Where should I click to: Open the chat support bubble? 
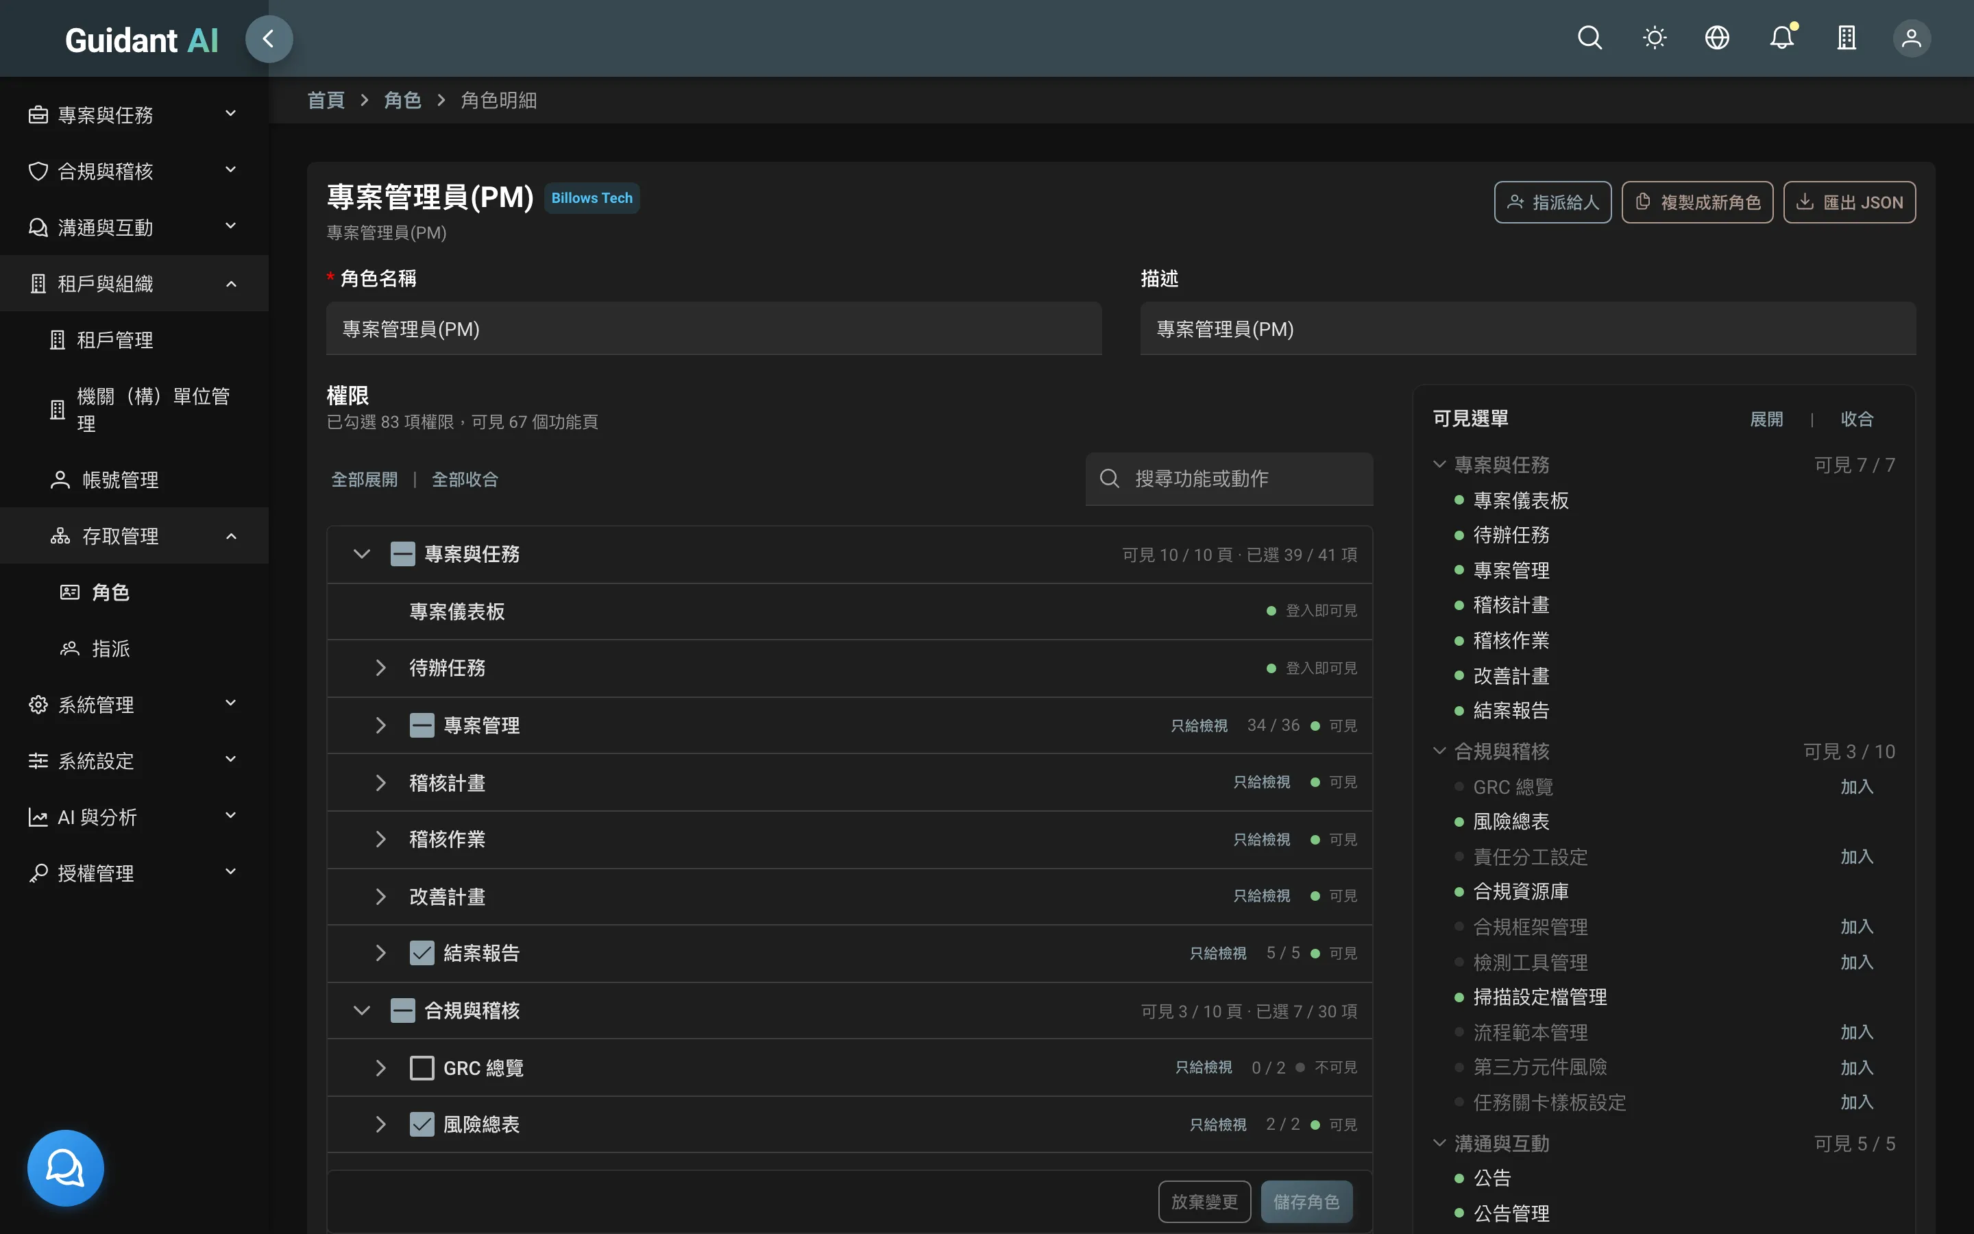(65, 1168)
